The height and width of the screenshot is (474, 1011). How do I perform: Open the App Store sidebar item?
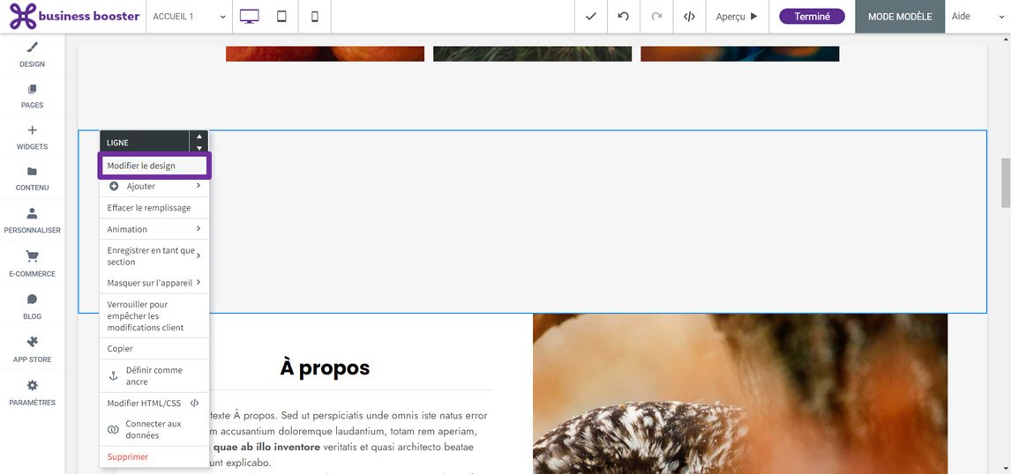tap(32, 349)
